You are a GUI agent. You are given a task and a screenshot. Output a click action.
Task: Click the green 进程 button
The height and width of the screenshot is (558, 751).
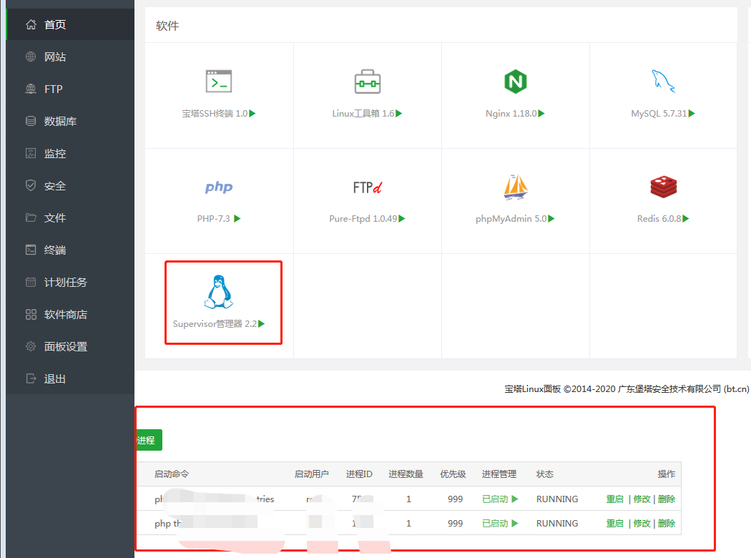point(147,441)
